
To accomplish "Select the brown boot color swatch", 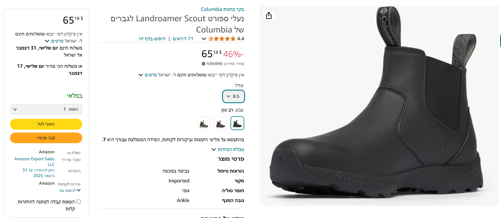I will click(x=220, y=123).
